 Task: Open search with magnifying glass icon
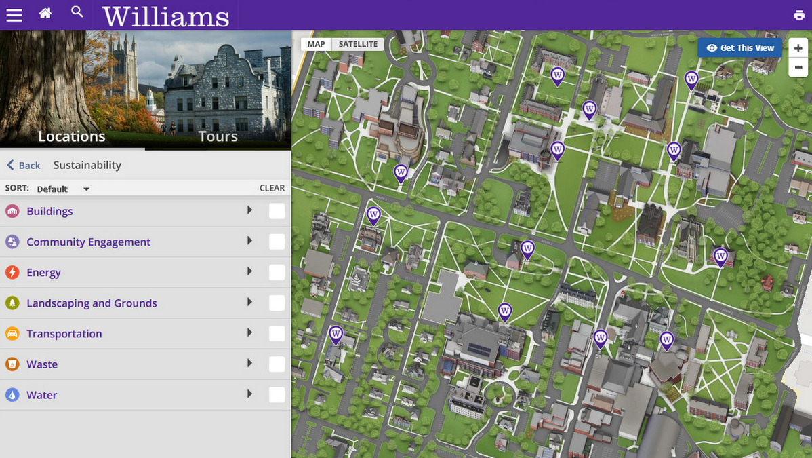(x=77, y=12)
